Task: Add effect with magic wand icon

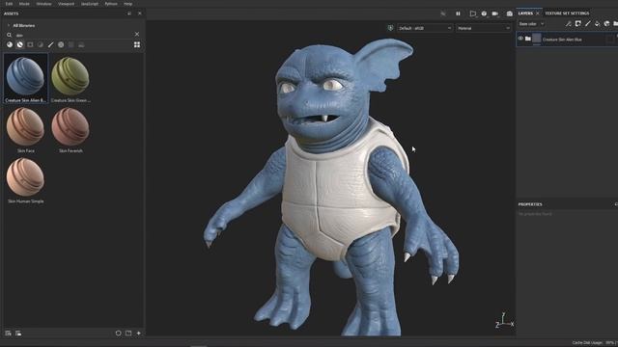Action: click(x=569, y=24)
